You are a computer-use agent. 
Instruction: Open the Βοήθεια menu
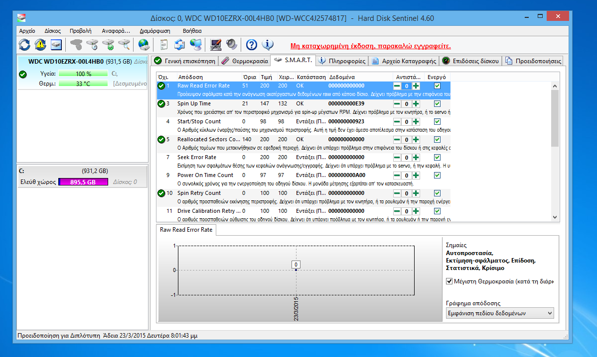tap(192, 31)
